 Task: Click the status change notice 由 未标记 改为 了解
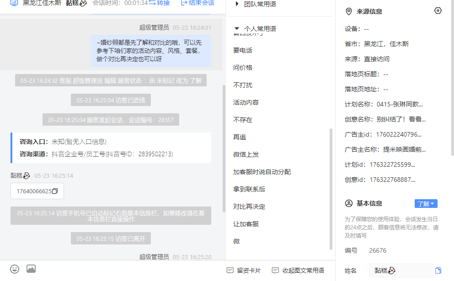pyautogui.click(x=111, y=80)
